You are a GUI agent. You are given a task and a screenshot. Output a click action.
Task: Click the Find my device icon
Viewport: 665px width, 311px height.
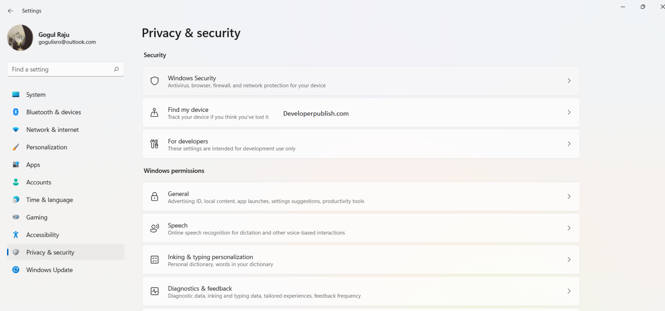(154, 112)
